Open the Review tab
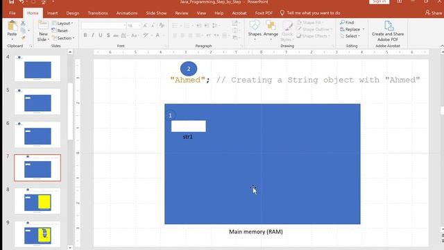Screen dimensions: 444x250 pos(182,13)
